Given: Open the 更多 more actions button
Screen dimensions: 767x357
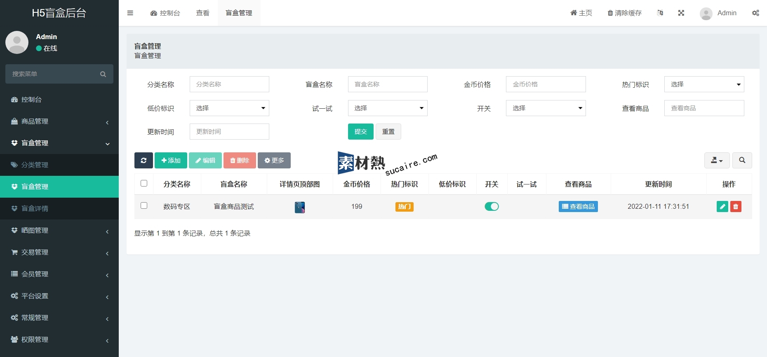Looking at the screenshot, I should [x=274, y=160].
